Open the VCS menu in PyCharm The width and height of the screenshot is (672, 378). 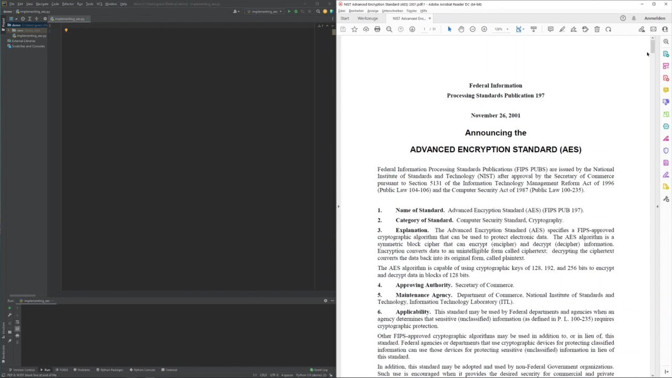pos(99,4)
